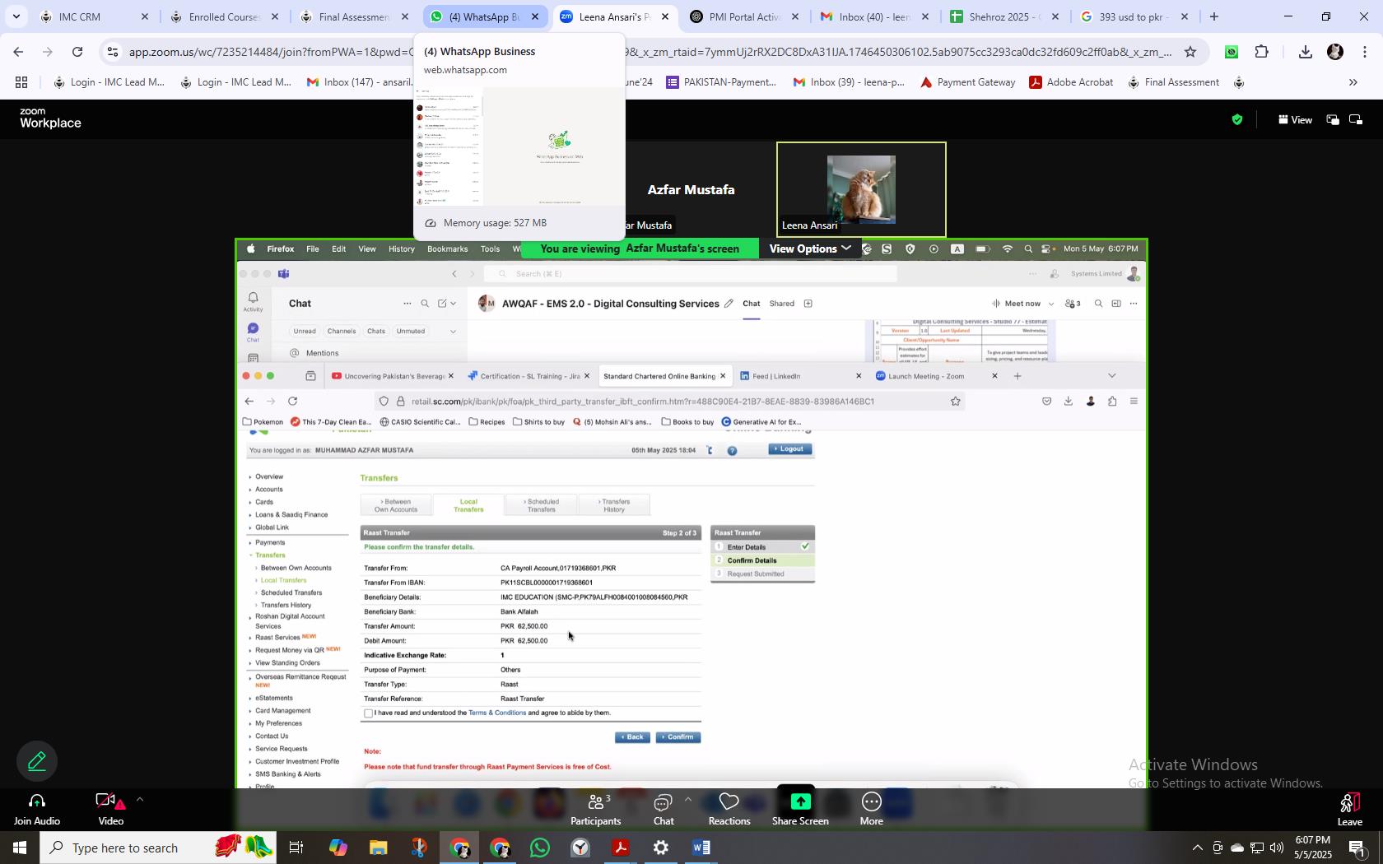
Task: Bookmark page with star icon
Action: (x=1190, y=52)
